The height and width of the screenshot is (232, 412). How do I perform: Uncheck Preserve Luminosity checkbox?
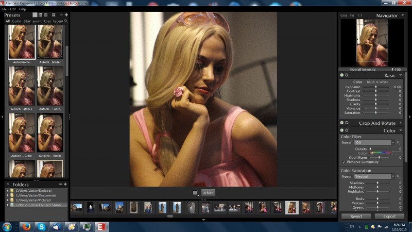(x=344, y=162)
